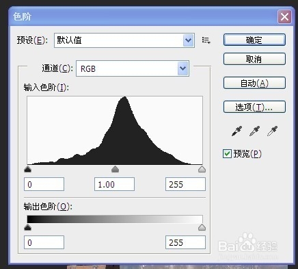Click the 自动(A) button

(x=254, y=83)
